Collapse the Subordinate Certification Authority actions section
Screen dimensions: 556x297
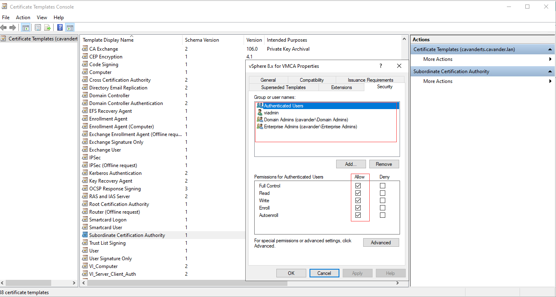(550, 71)
